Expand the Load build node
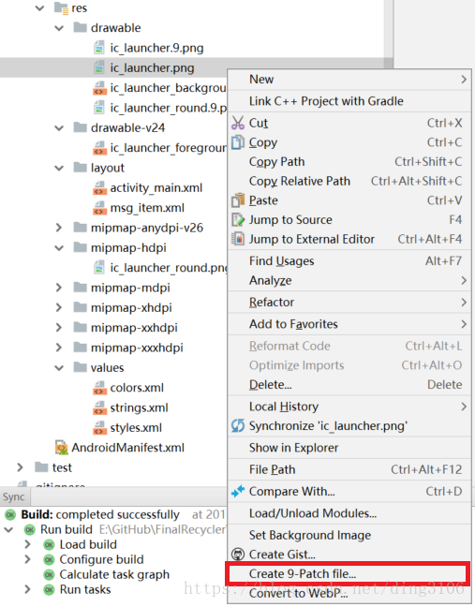 [x=27, y=544]
